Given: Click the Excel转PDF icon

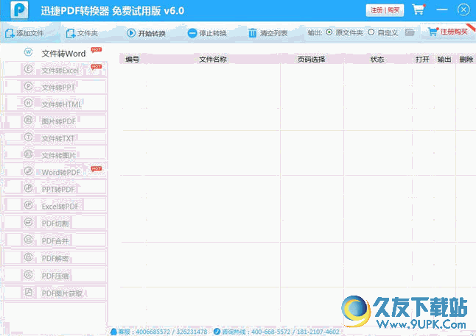Looking at the screenshot, I should 28,205.
